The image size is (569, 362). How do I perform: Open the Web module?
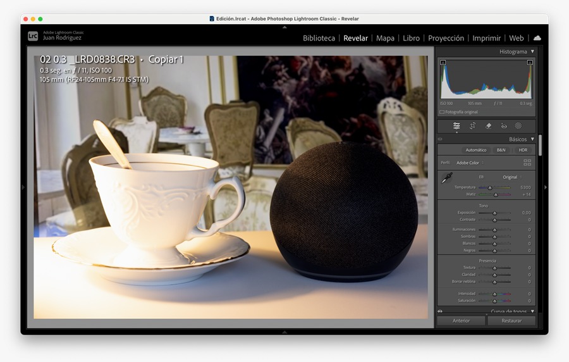(x=516, y=38)
